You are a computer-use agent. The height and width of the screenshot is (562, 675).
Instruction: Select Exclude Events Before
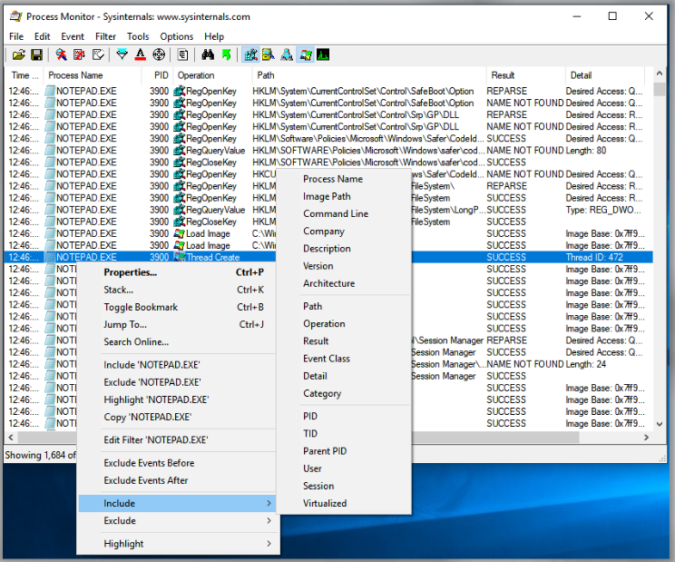[177, 463]
